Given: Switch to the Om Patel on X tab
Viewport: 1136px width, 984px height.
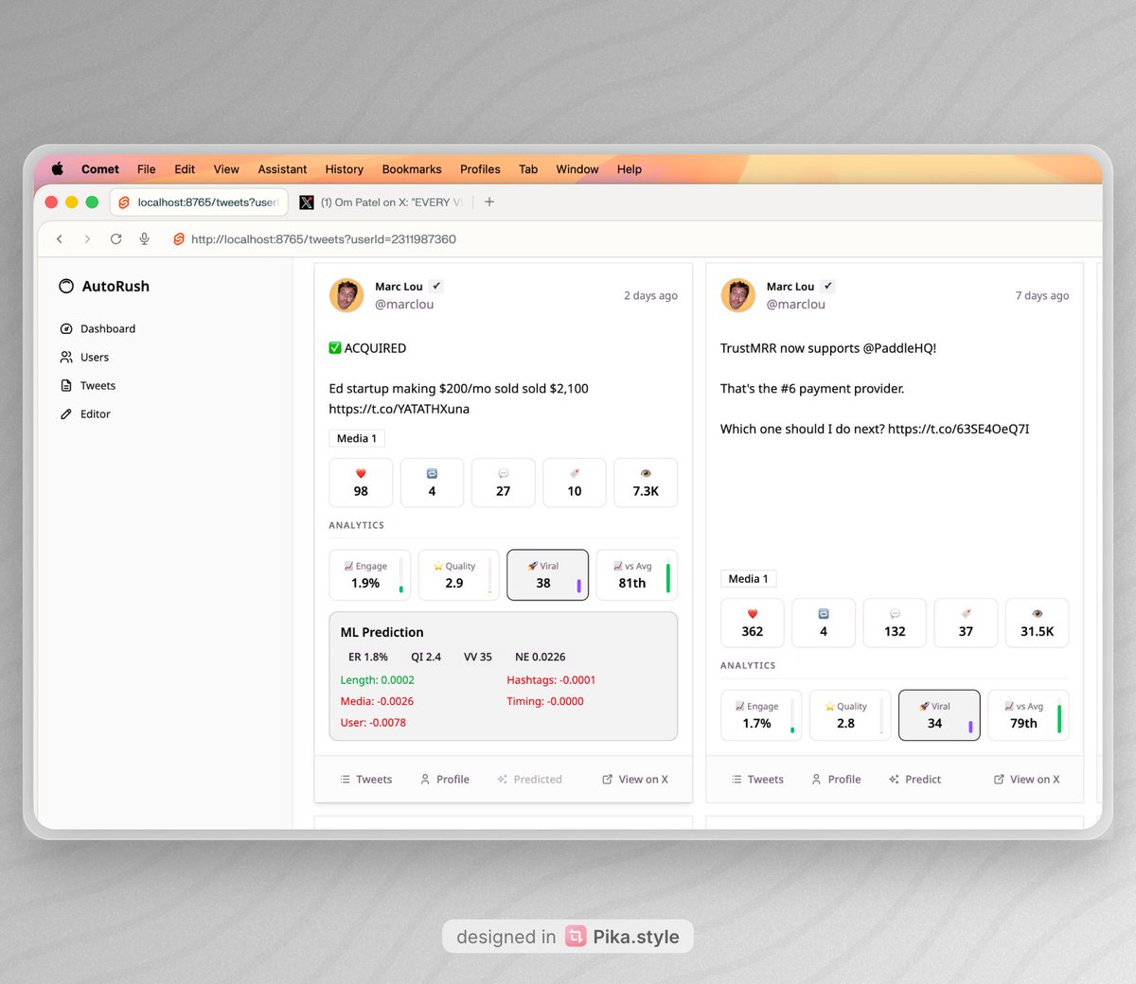Looking at the screenshot, I should 382,202.
